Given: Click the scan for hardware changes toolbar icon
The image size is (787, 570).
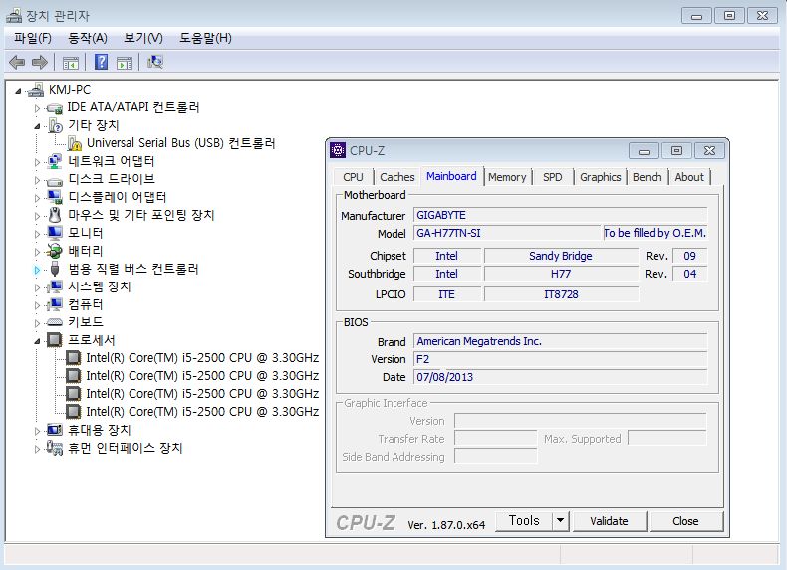Looking at the screenshot, I should [x=155, y=62].
